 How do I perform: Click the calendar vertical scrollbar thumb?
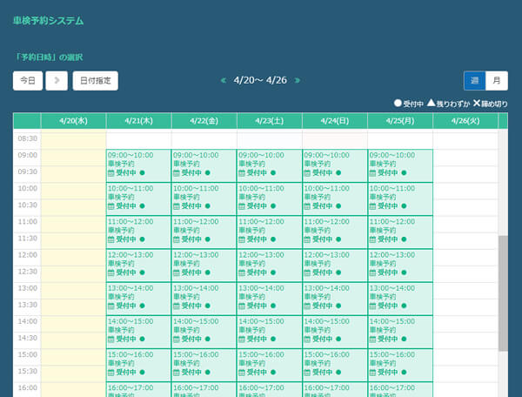(x=502, y=292)
